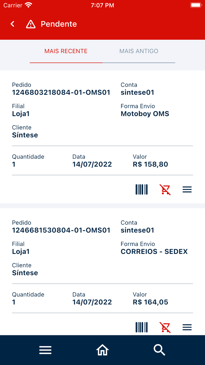Open options menu for order 1246681530804-01-OMS01
Image resolution: width=205 pixels, height=365 pixels.
(x=187, y=327)
